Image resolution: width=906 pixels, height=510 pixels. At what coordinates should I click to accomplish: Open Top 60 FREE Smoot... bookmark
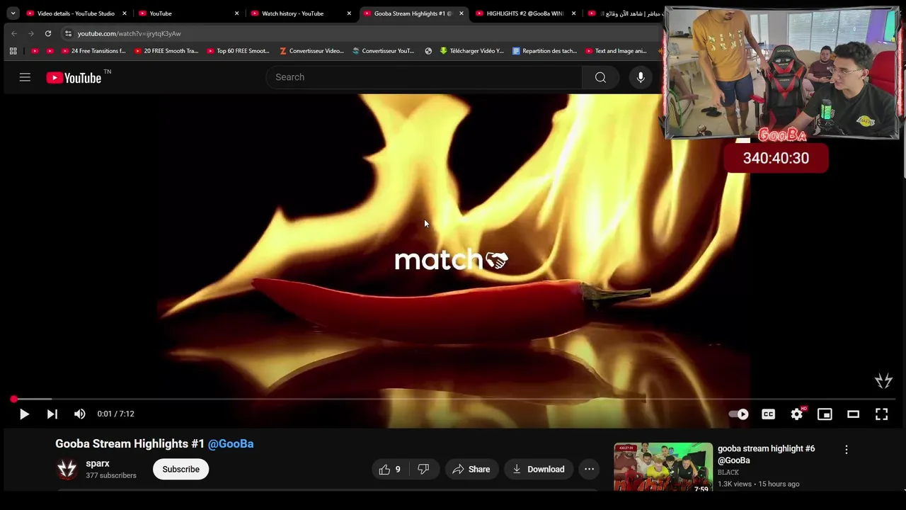pos(239,51)
